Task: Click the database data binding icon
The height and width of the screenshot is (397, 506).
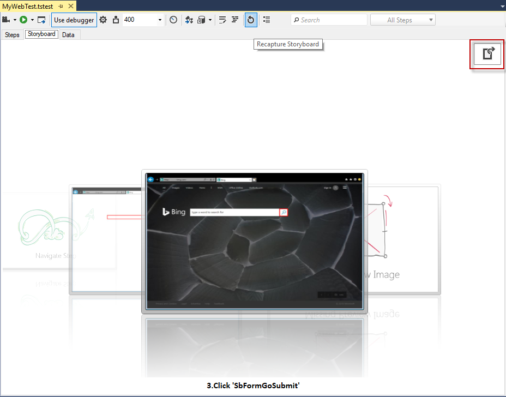Action: [201, 20]
